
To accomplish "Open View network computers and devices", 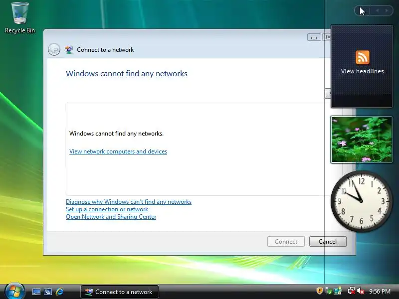I will pos(118,151).
